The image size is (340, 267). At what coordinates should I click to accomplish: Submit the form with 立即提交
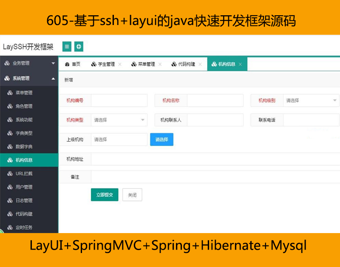pyautogui.click(x=105, y=195)
